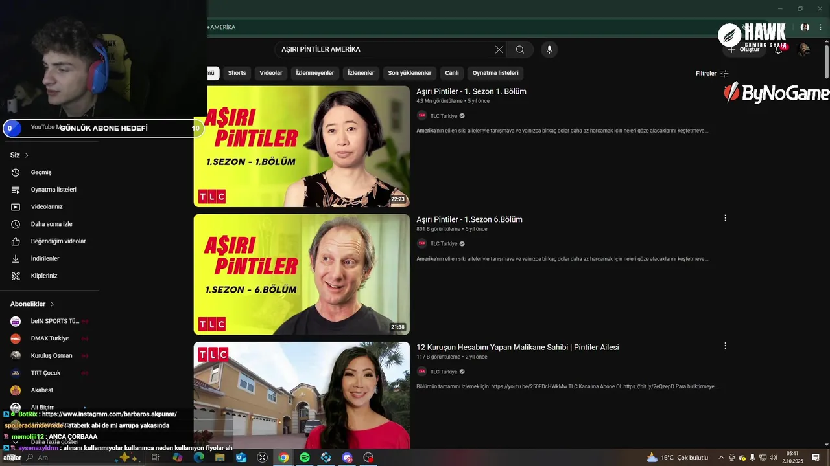
Task: Click the magnifier search button
Action: click(520, 50)
